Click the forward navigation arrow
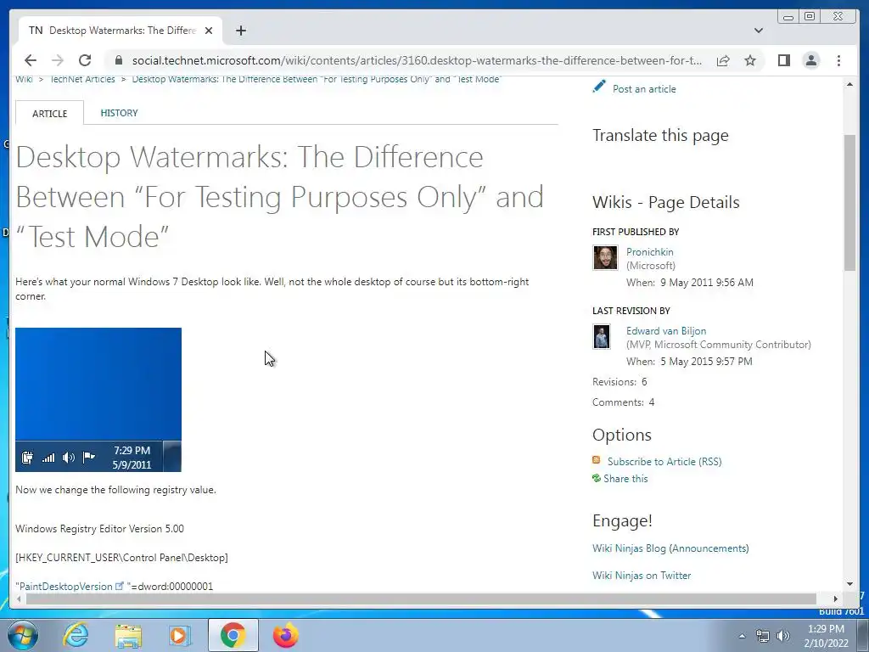The height and width of the screenshot is (652, 869). pyautogui.click(x=57, y=60)
